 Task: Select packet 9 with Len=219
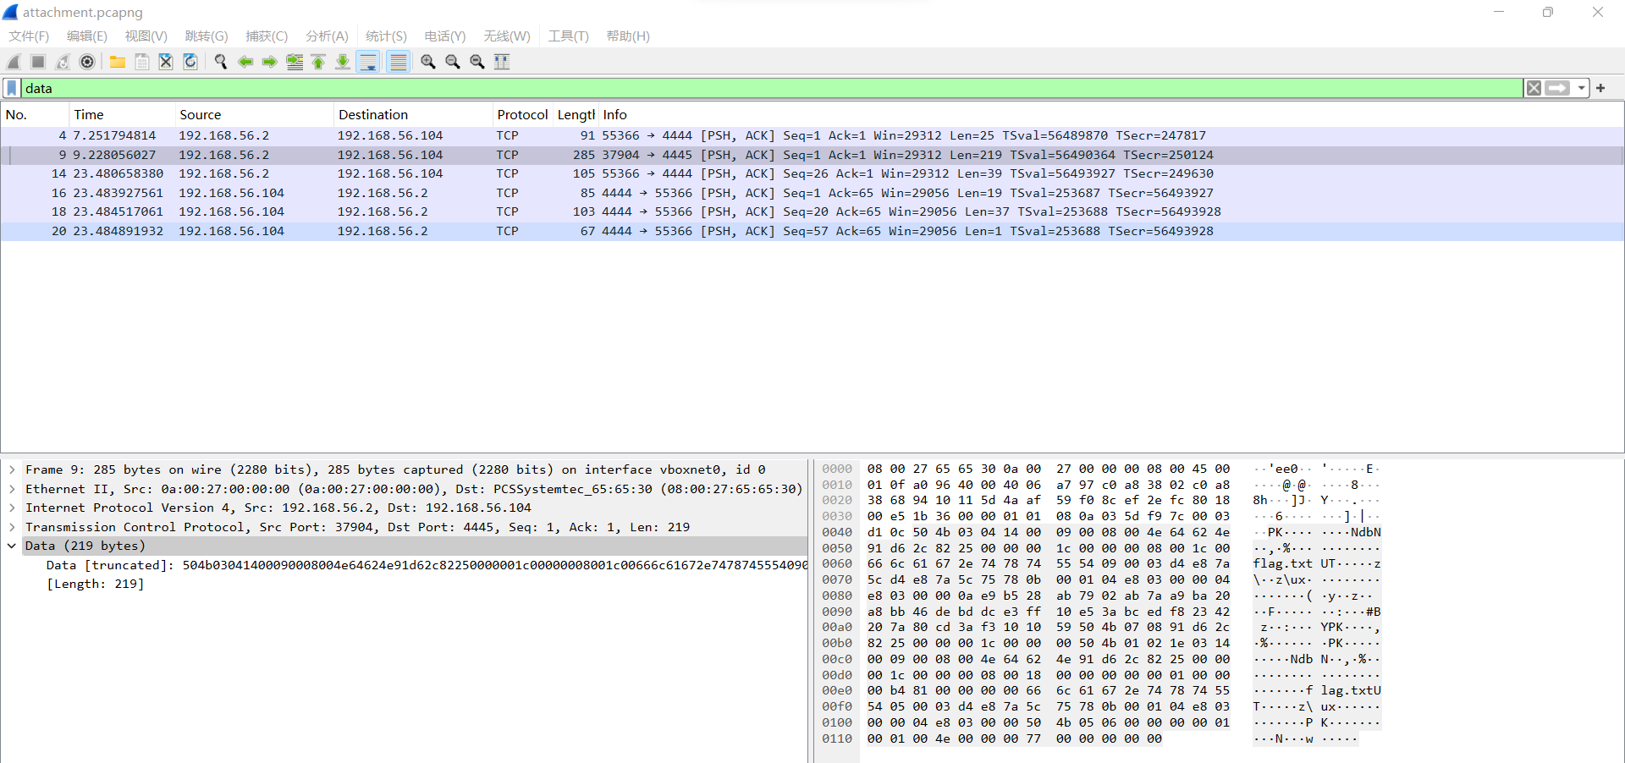tap(812, 155)
